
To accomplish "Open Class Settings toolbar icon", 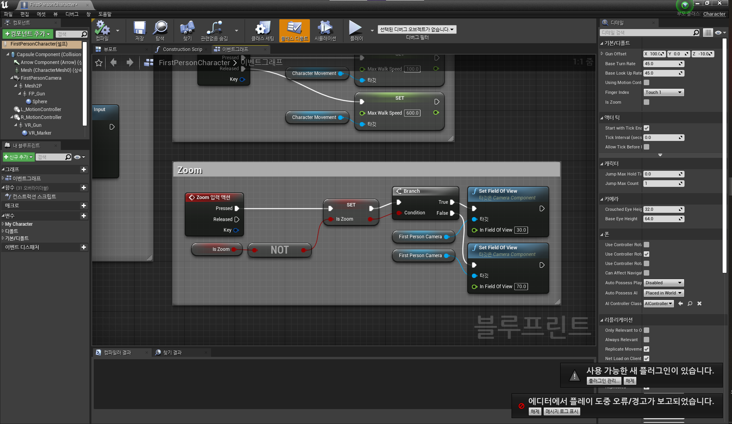I will (262, 31).
